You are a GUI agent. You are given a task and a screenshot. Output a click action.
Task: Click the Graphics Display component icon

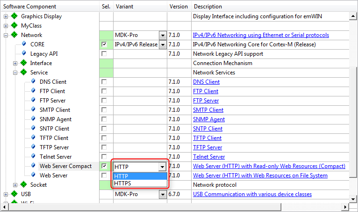(14, 16)
